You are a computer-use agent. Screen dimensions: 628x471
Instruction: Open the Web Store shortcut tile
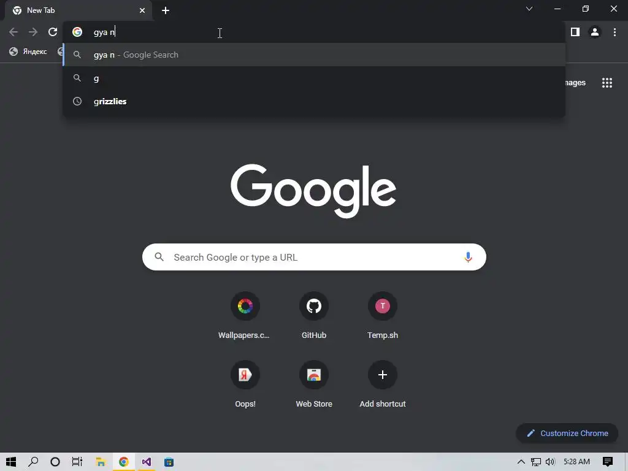point(314,385)
